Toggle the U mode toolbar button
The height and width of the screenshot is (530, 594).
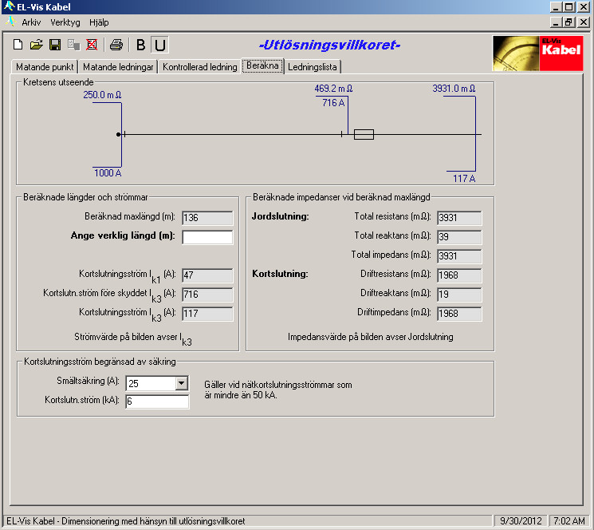point(159,45)
